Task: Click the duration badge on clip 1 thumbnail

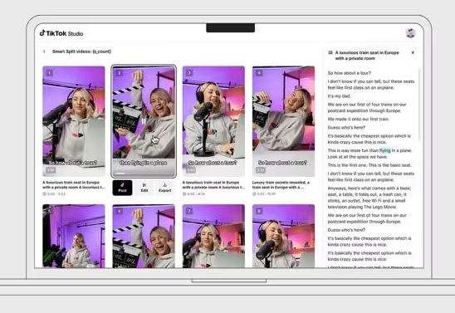Action: [51, 170]
